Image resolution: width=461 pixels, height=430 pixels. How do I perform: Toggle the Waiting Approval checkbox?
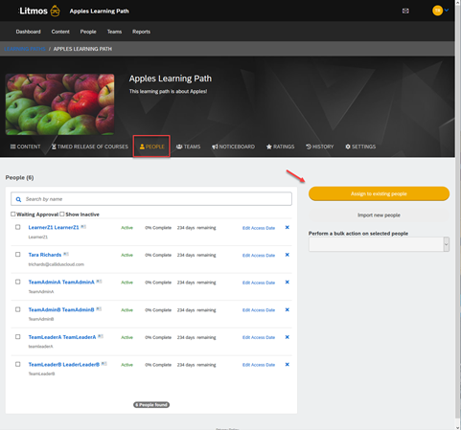(13, 214)
